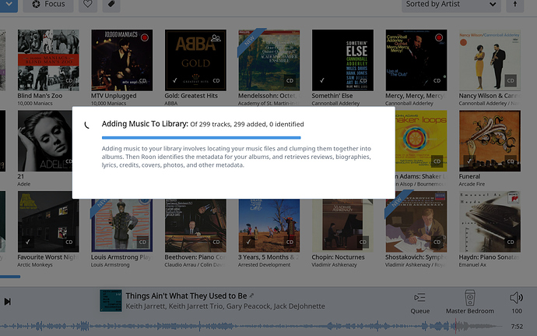Viewport: 537px width, 336px height.
Task: Open Mercy, Mercy, Mercy album cover
Action: [416, 60]
